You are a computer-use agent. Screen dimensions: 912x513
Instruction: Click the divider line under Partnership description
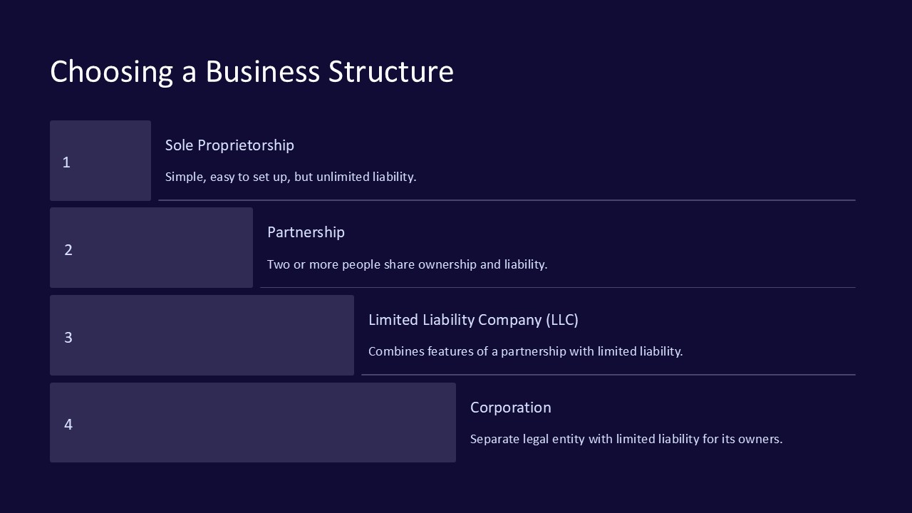(557, 288)
